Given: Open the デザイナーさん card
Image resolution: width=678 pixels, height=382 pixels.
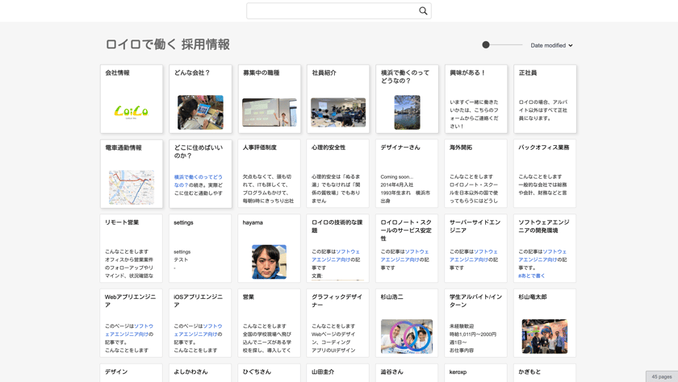Looking at the screenshot, I should coord(407,173).
